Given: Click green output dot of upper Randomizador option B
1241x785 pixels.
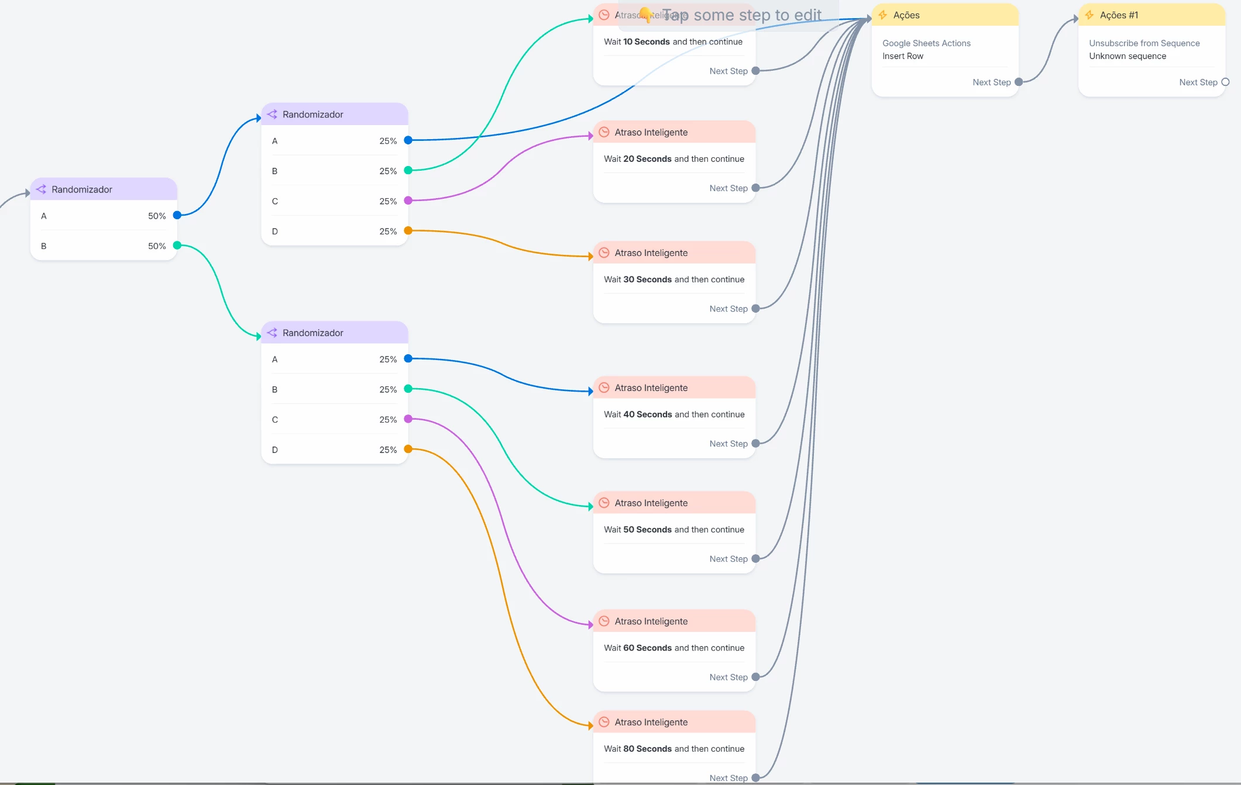Looking at the screenshot, I should pyautogui.click(x=408, y=170).
